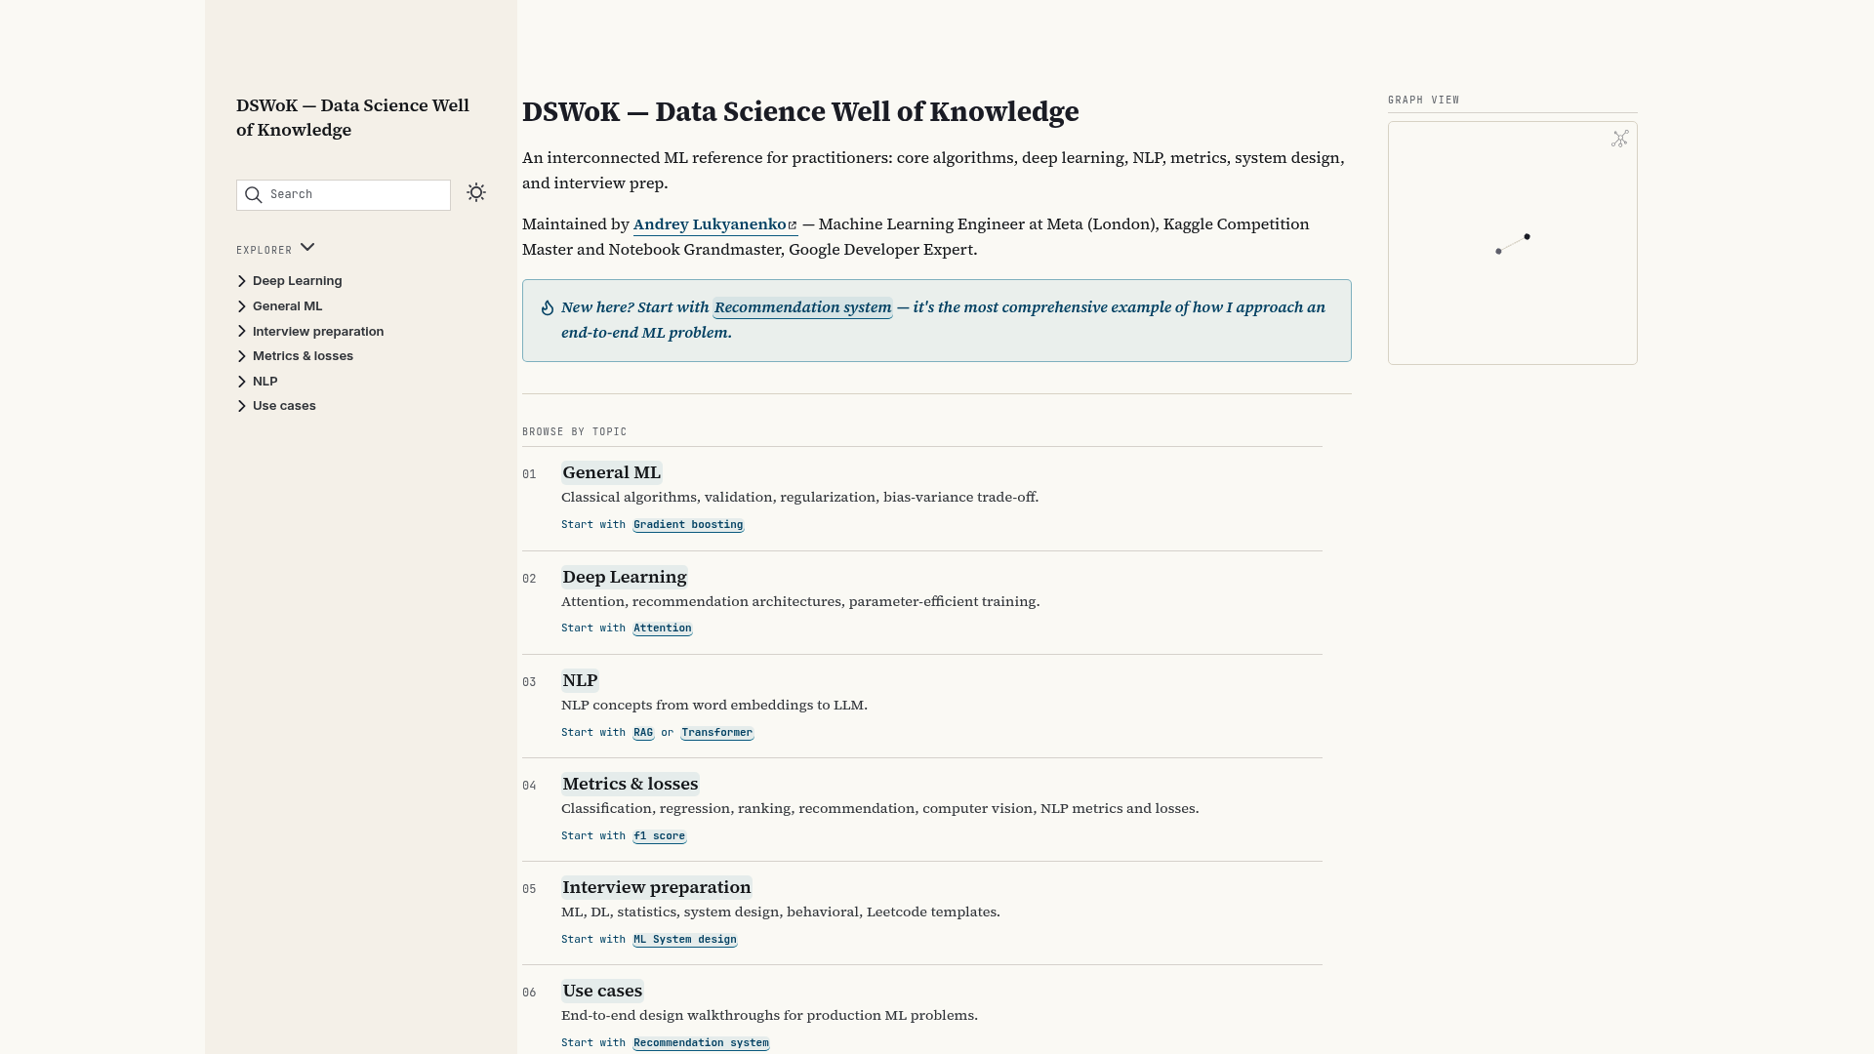
Task: Focus the Search input field
Action: click(344, 194)
